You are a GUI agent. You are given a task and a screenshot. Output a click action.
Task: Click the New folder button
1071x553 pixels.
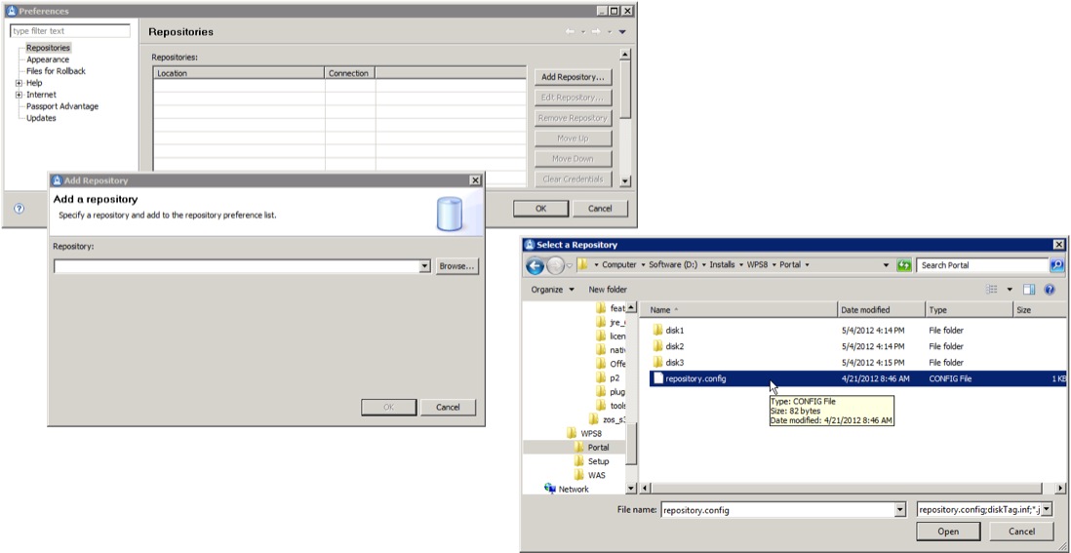pos(608,290)
